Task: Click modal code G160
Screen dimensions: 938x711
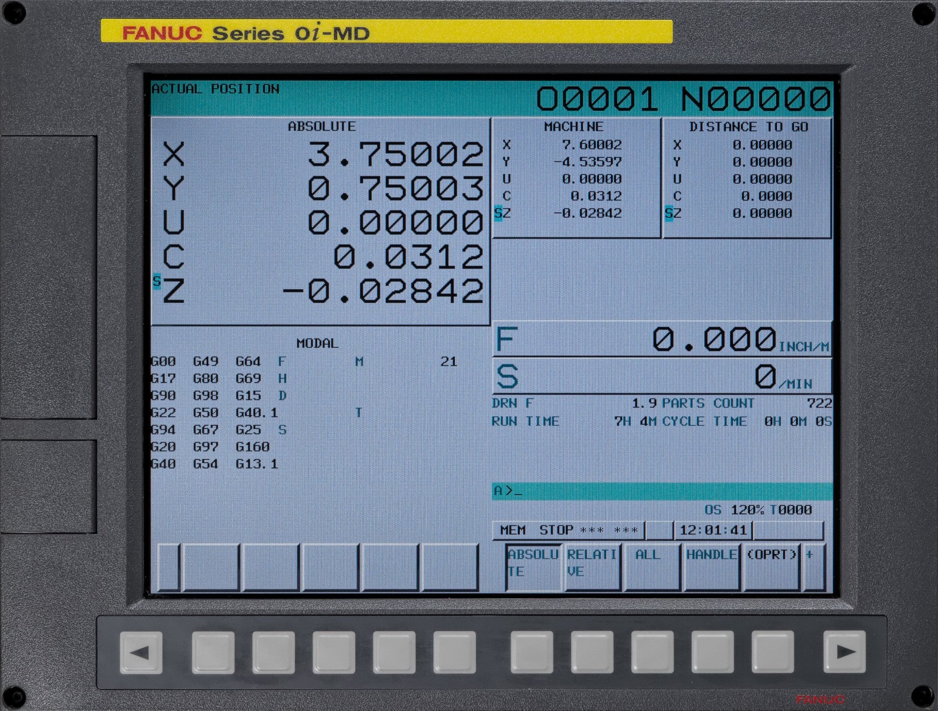Action: point(253,446)
